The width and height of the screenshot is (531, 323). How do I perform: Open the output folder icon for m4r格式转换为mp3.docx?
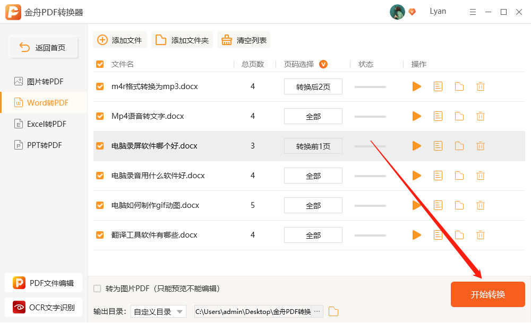(459, 86)
